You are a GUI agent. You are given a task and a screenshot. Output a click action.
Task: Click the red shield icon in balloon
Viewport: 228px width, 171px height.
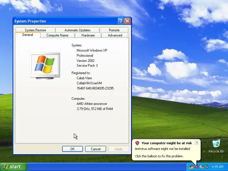pos(137,143)
